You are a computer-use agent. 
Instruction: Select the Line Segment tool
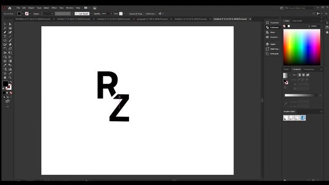coord(10,36)
